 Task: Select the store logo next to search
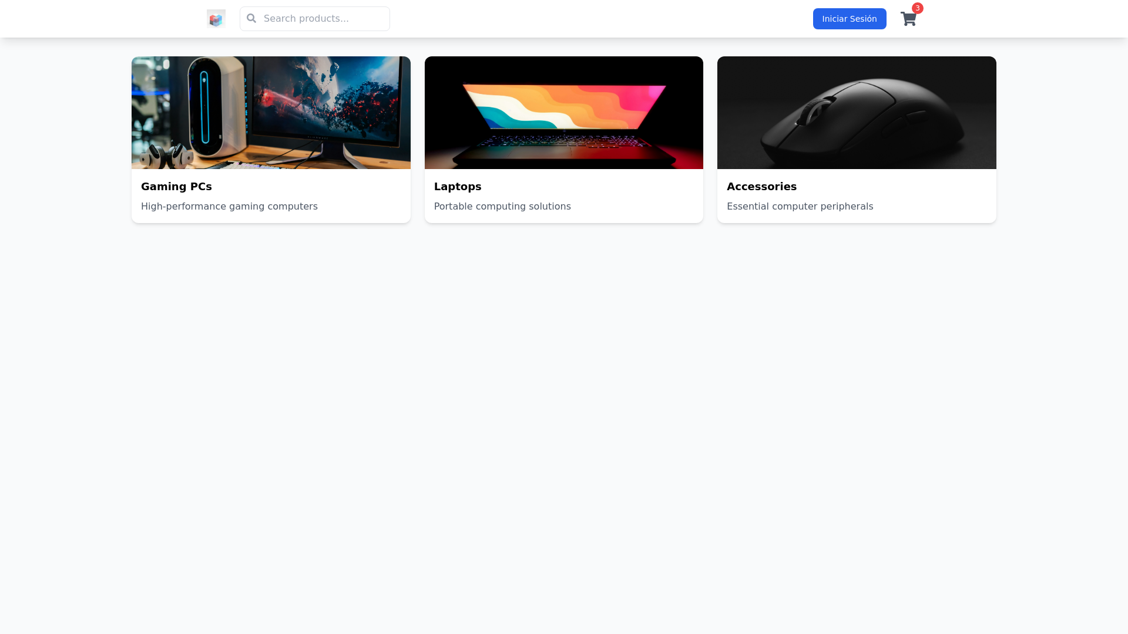point(216,18)
